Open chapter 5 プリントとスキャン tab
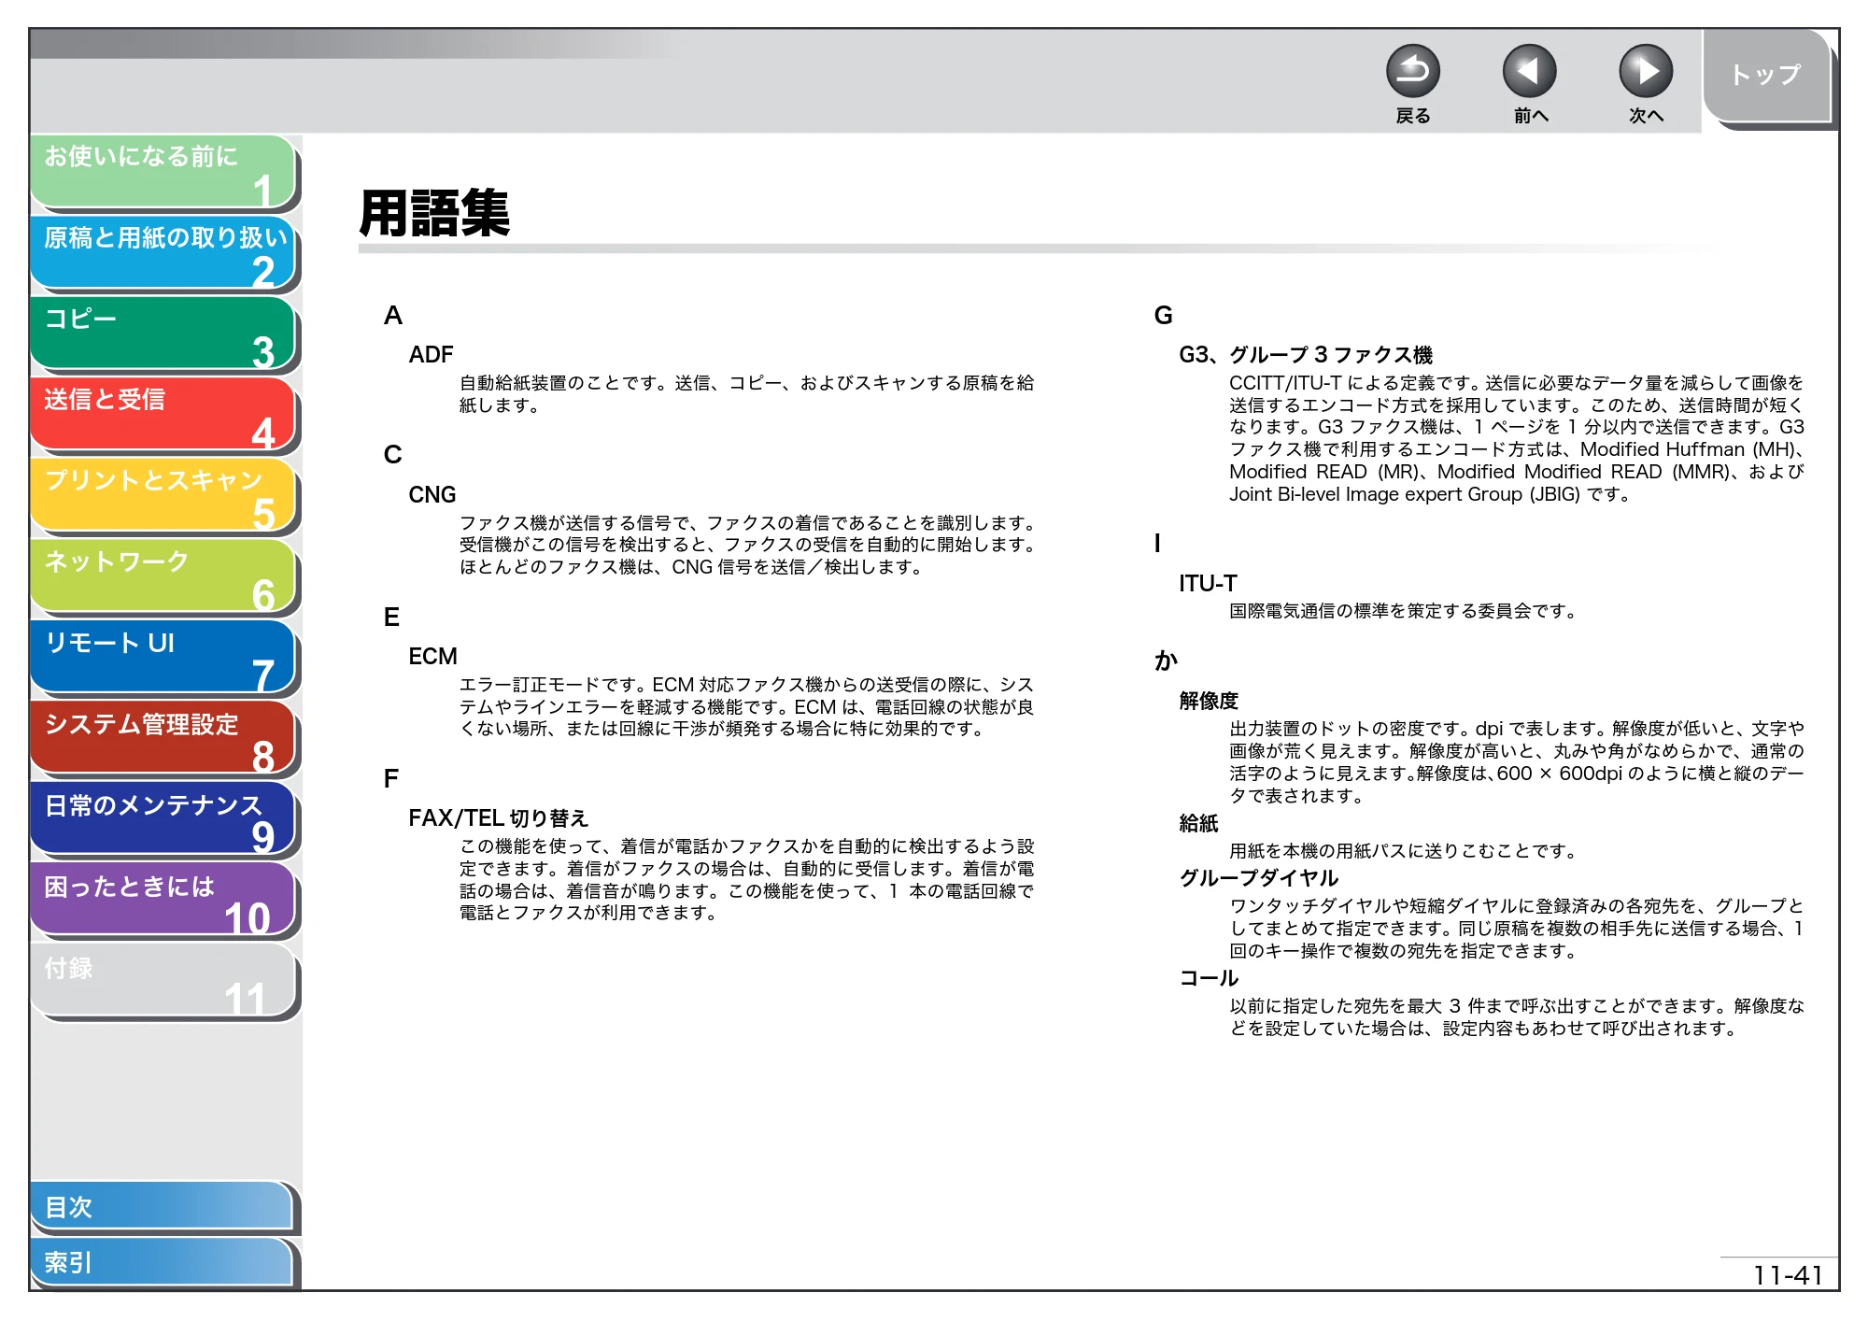Viewport: 1868px width, 1321px height. pyautogui.click(x=163, y=495)
